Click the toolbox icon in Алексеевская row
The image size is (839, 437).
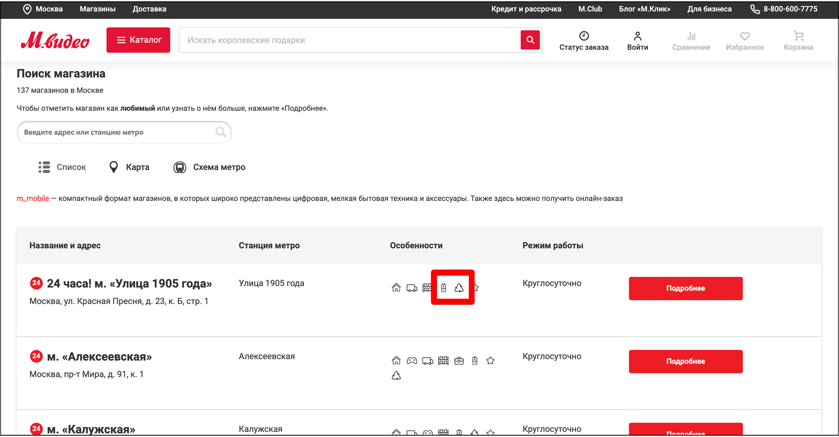[x=459, y=361]
